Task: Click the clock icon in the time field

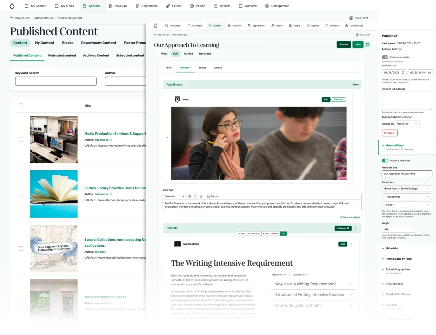Action: click(429, 73)
